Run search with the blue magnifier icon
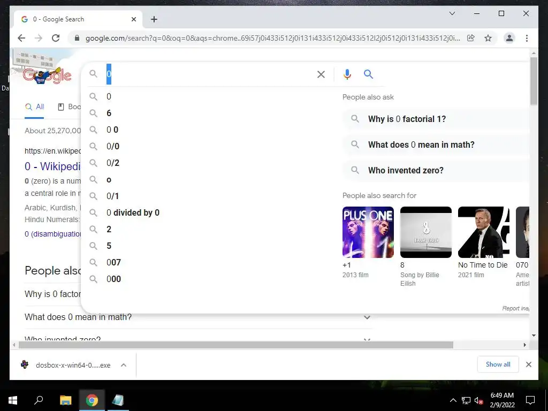The image size is (548, 411). (x=368, y=74)
